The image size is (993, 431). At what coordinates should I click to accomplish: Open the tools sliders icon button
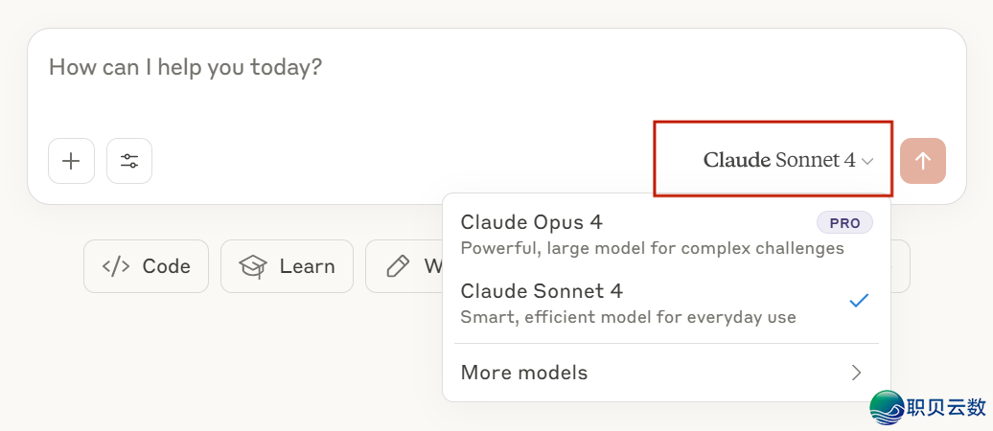click(129, 161)
